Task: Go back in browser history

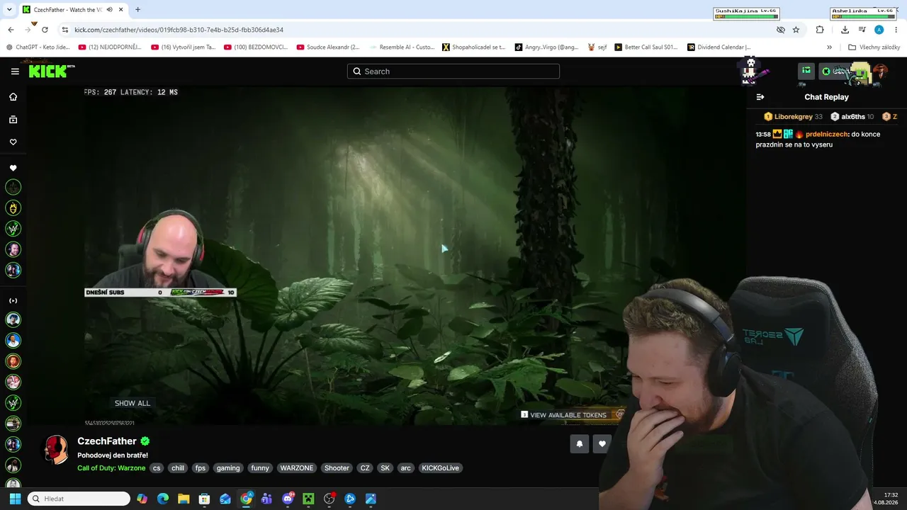Action: pyautogui.click(x=11, y=30)
